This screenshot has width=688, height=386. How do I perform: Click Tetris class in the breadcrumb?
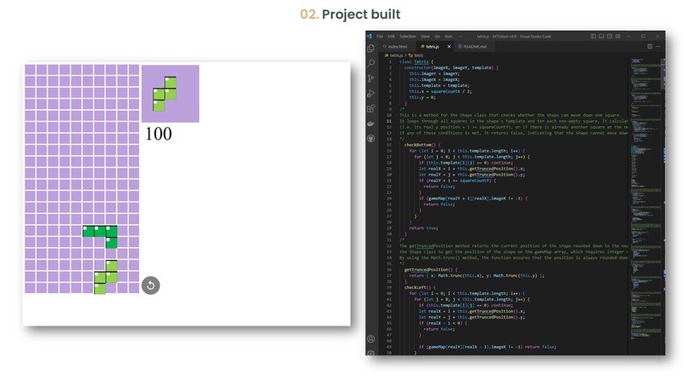[x=416, y=55]
